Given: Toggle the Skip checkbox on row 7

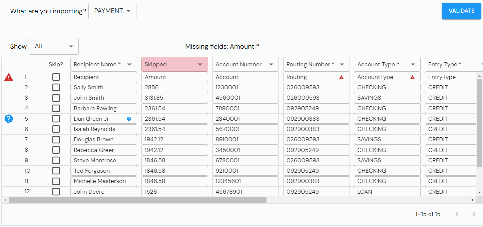Looking at the screenshot, I should tap(56, 139).
